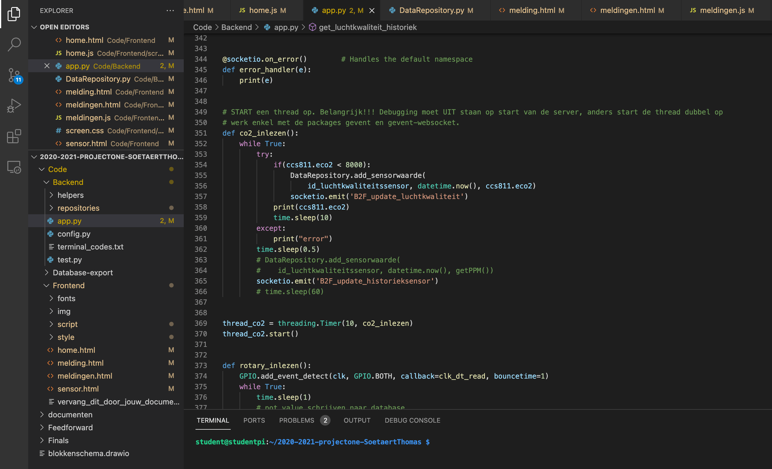
Task: Close app.py in Open Editors list
Action: click(47, 66)
